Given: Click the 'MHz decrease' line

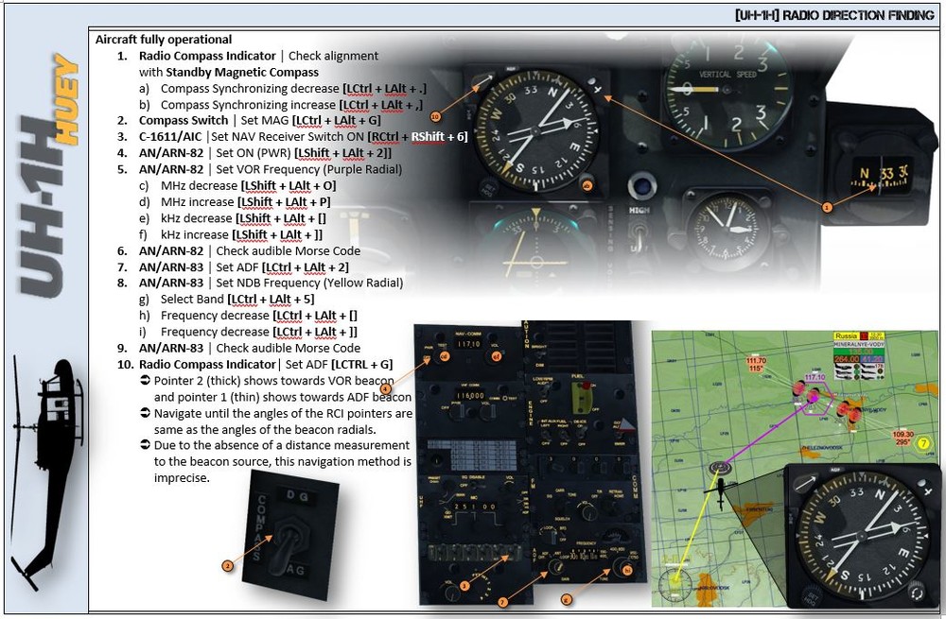Looking at the screenshot, I should (x=248, y=185).
